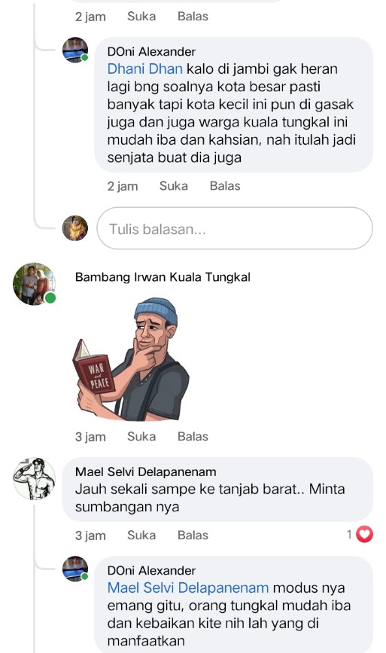Like Bambang Irwan's sticker comment
Screen dimensions: 386x653
141,436
